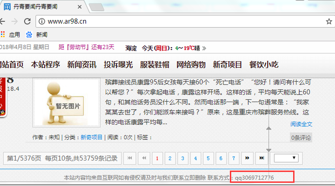Bookmark this page with the star
The height and width of the screenshot is (186, 335).
pos(329,21)
